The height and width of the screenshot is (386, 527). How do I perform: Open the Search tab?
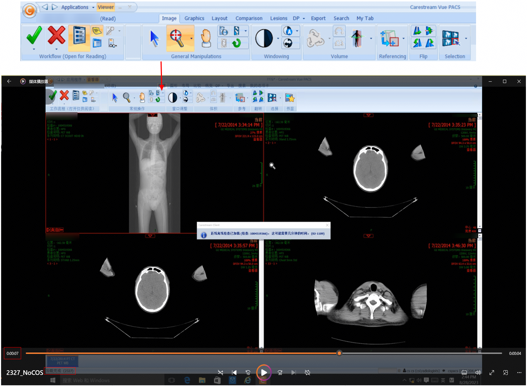click(x=341, y=18)
